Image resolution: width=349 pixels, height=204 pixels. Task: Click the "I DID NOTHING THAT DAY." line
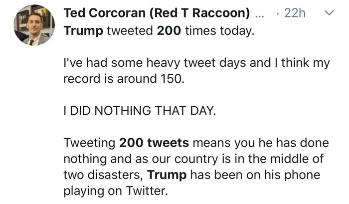(141, 111)
